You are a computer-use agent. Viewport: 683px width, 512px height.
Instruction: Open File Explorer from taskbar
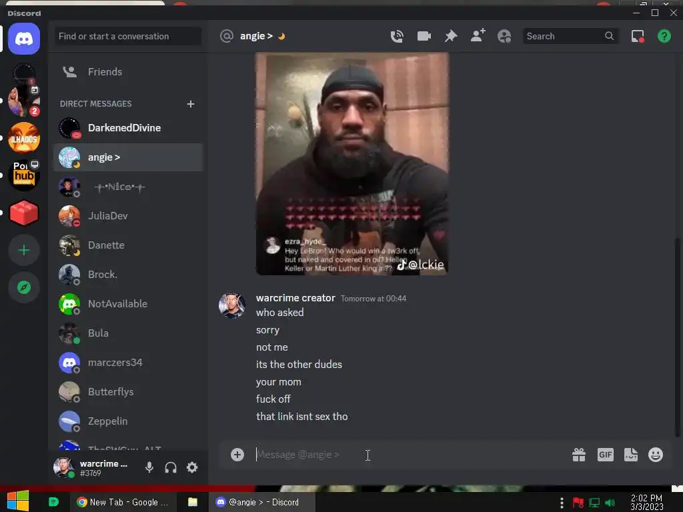coord(193,502)
